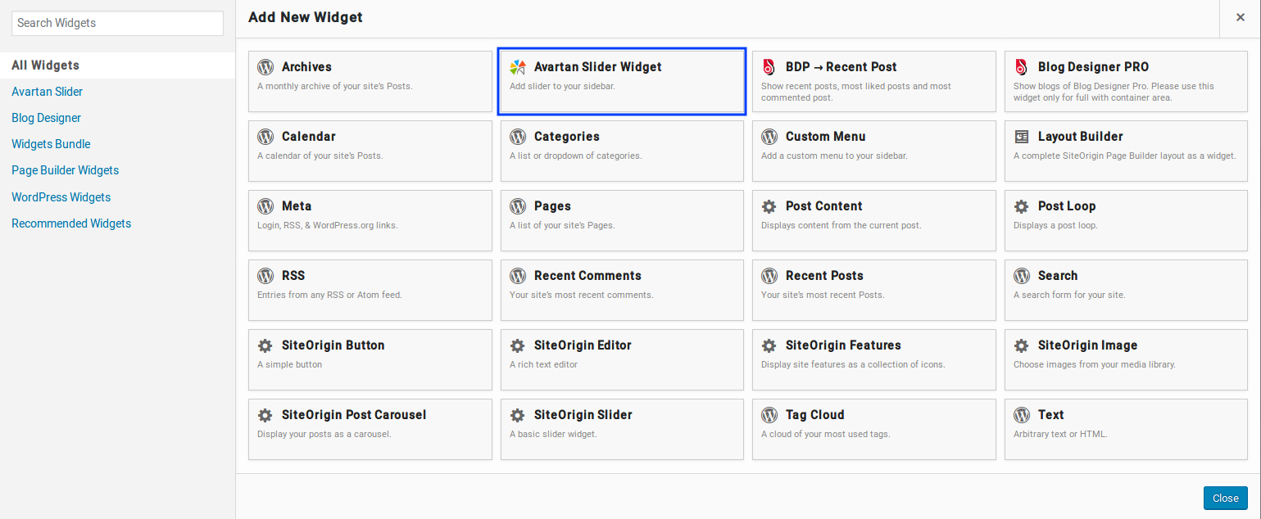Pick the SiteOrigin Button widget title

(x=333, y=345)
